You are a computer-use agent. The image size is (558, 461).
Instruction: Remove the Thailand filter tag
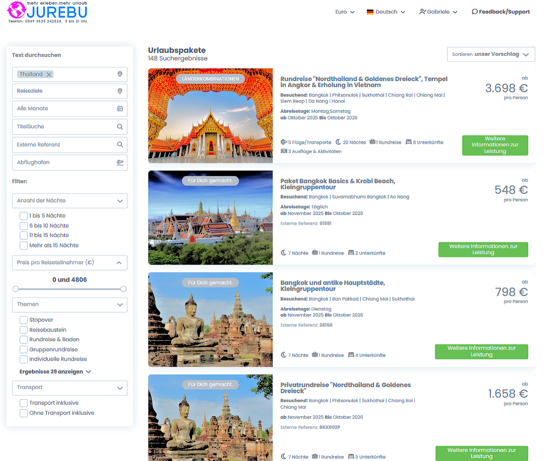coord(49,74)
